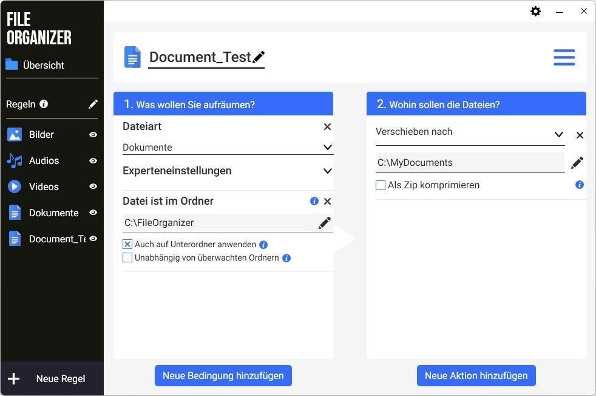The image size is (596, 396).
Task: Edit the C:\MyDocuments target path via pencil
Action: coord(577,163)
